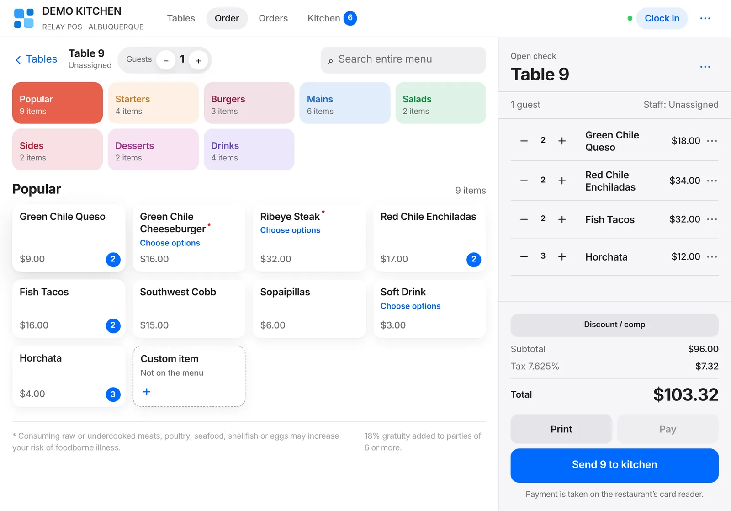Open the Drinks category
731x511 pixels.
[x=249, y=149]
